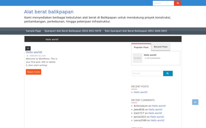Click the post date February 28, 2026
Viewport: 206px width, 128px height.
tap(37, 56)
